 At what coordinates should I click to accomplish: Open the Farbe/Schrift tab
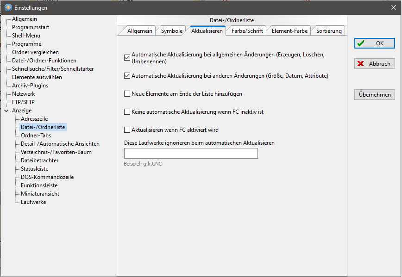[x=247, y=31]
